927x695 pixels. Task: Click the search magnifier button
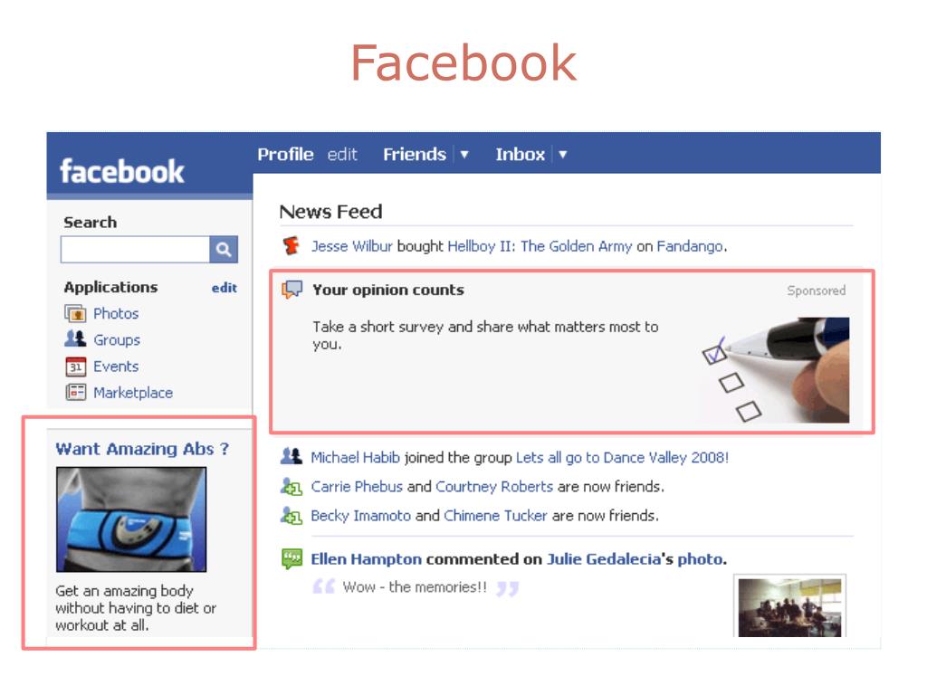pos(224,250)
